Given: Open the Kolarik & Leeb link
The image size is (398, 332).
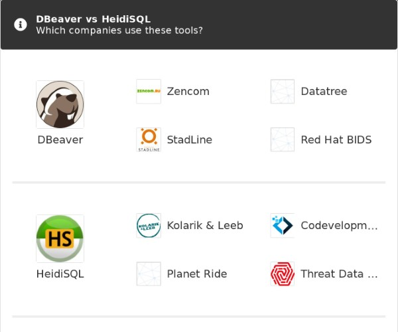Looking at the screenshot, I should click(205, 226).
